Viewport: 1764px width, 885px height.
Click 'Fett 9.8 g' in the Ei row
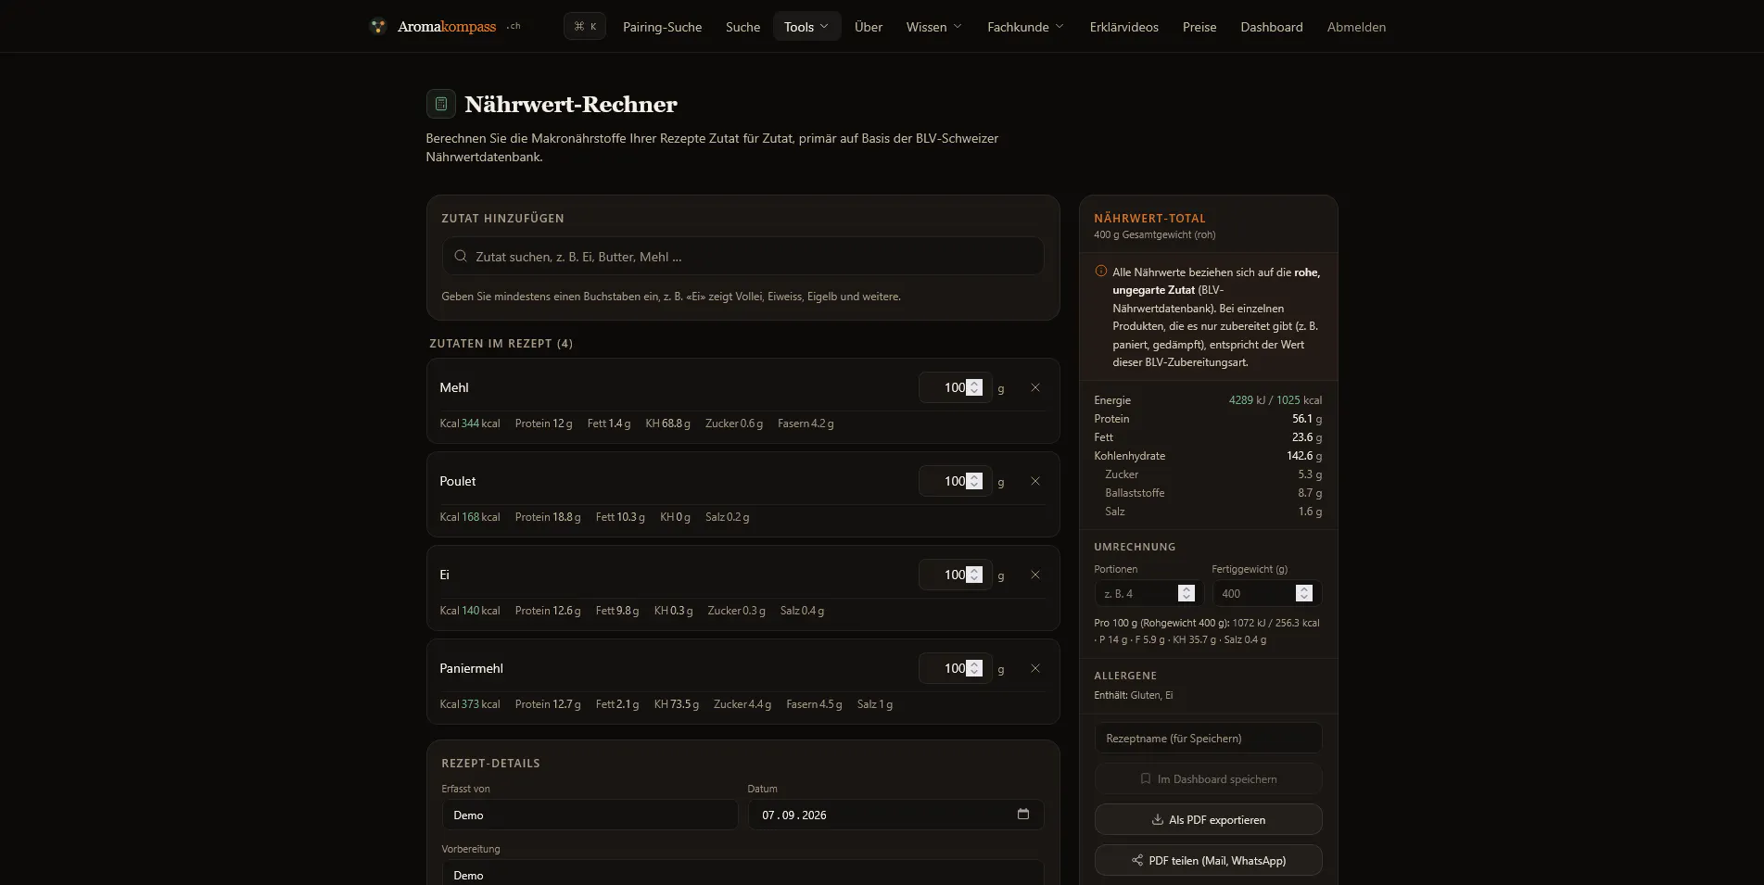pyautogui.click(x=617, y=611)
